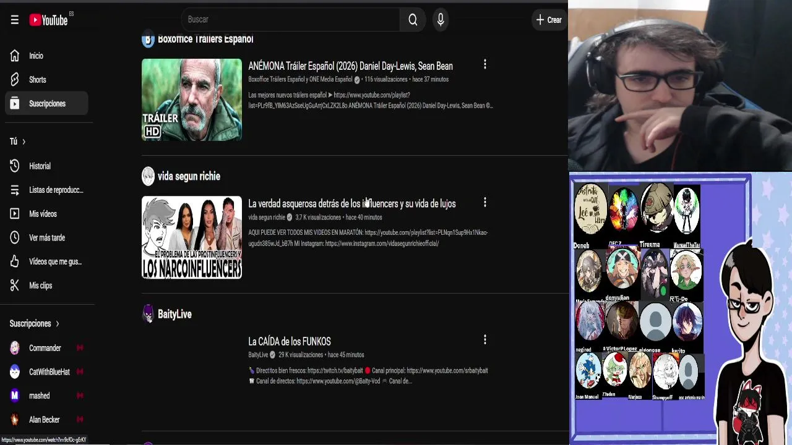
Task: Click BaityLive channel name under FUNKOS video
Action: coord(258,355)
